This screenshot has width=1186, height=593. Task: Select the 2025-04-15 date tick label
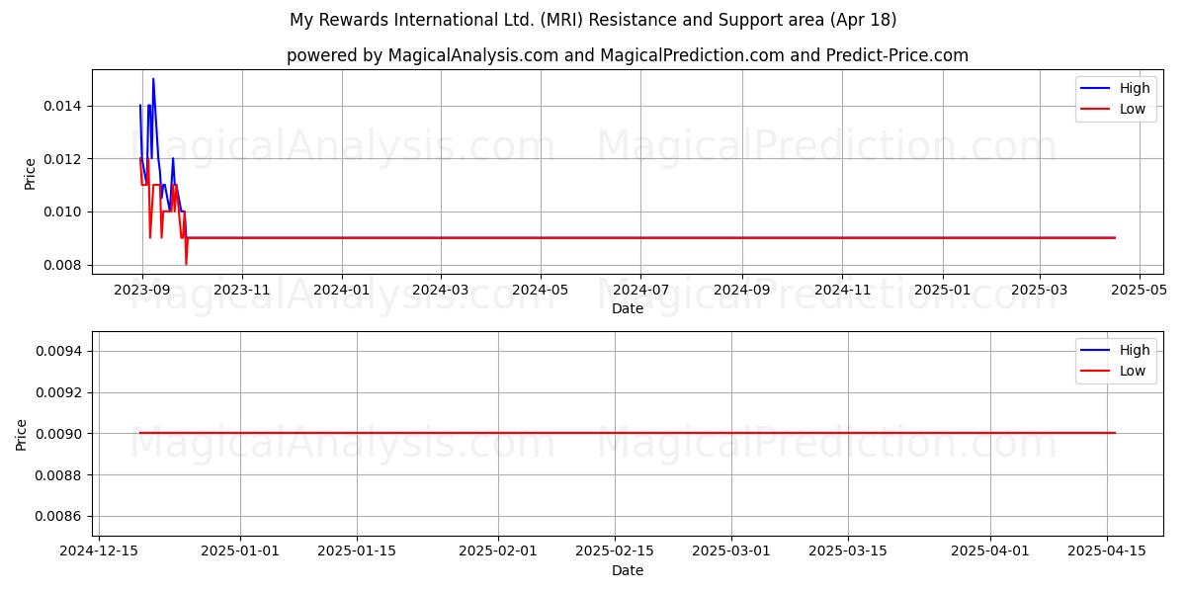point(1106,551)
